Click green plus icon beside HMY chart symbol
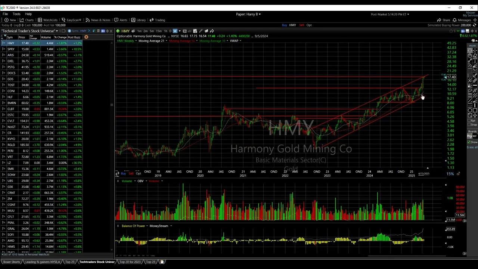 tap(118, 31)
